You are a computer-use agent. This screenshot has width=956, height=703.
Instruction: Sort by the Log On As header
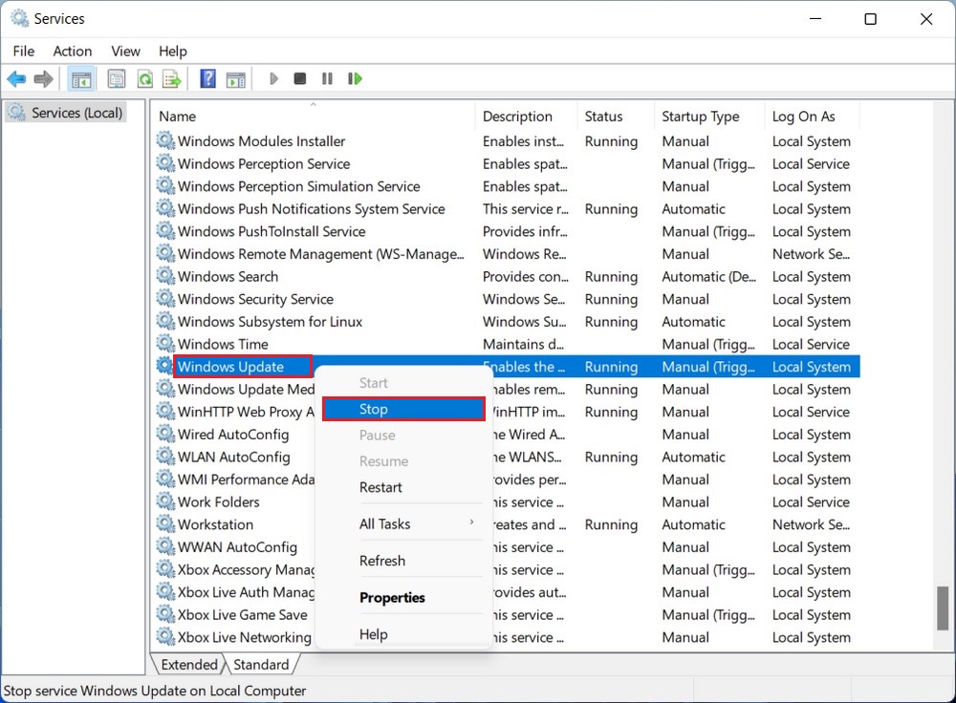point(812,116)
